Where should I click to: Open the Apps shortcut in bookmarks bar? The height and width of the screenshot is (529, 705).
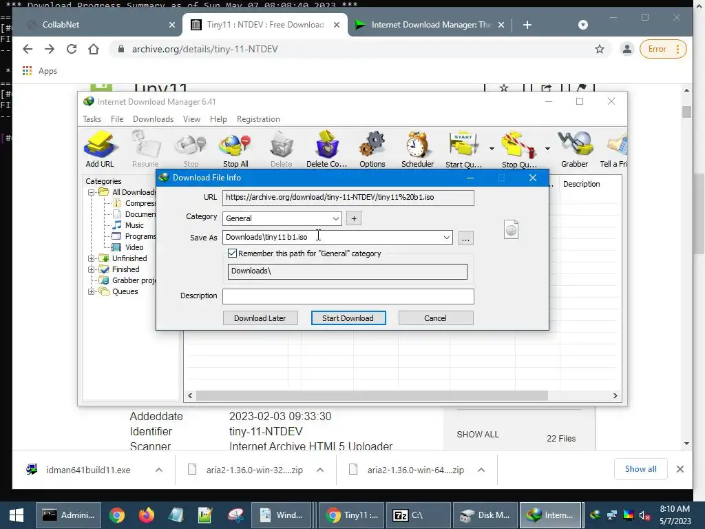point(39,71)
